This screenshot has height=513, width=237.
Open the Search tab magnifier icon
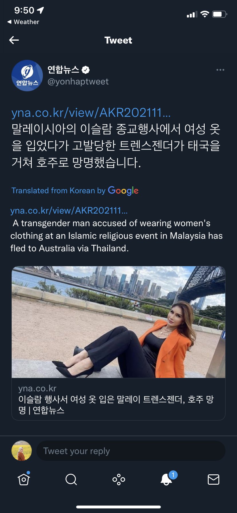pyautogui.click(x=71, y=479)
